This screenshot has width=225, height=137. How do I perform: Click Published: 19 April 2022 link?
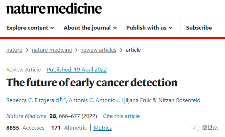[x=77, y=70]
